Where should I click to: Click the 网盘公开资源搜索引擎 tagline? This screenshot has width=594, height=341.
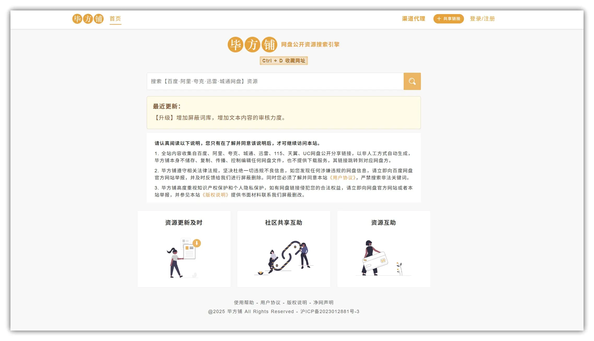(x=310, y=45)
